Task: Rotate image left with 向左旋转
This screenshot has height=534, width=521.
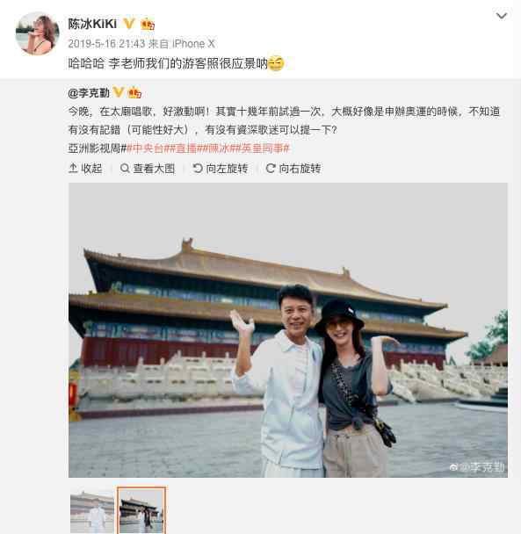Action: tap(221, 169)
